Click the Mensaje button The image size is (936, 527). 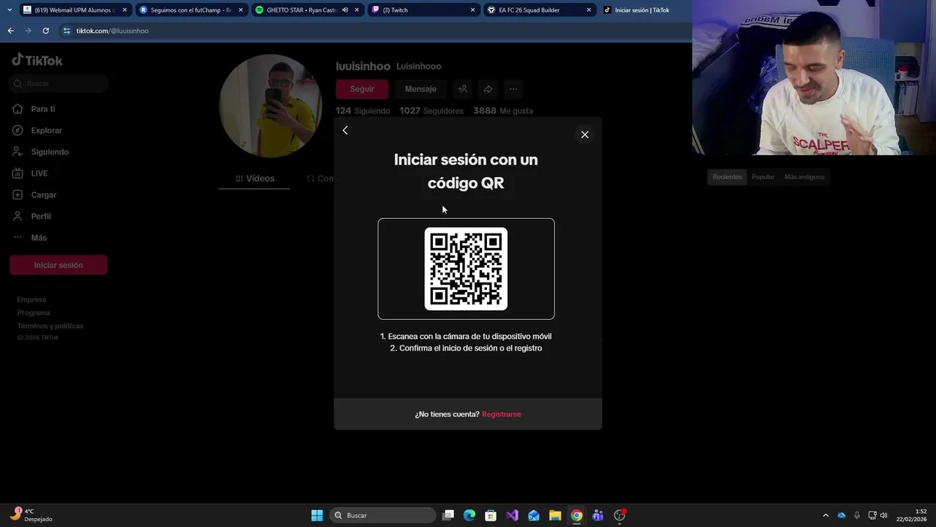click(420, 89)
